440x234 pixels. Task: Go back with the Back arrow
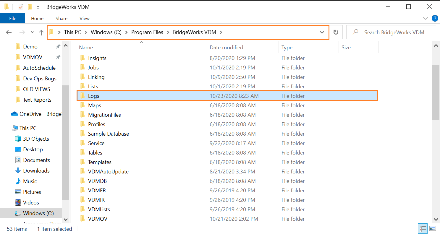pyautogui.click(x=9, y=32)
